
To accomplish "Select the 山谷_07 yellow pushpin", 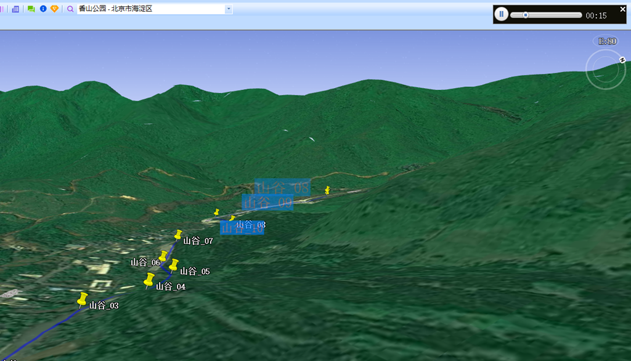I will pos(178,235).
